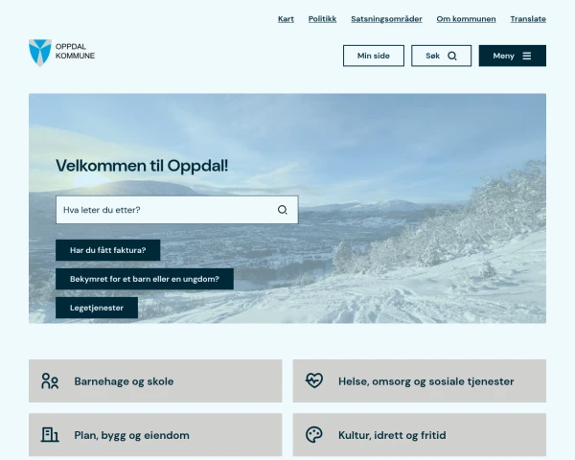
Task: Click the Translate link
Action: click(x=528, y=19)
